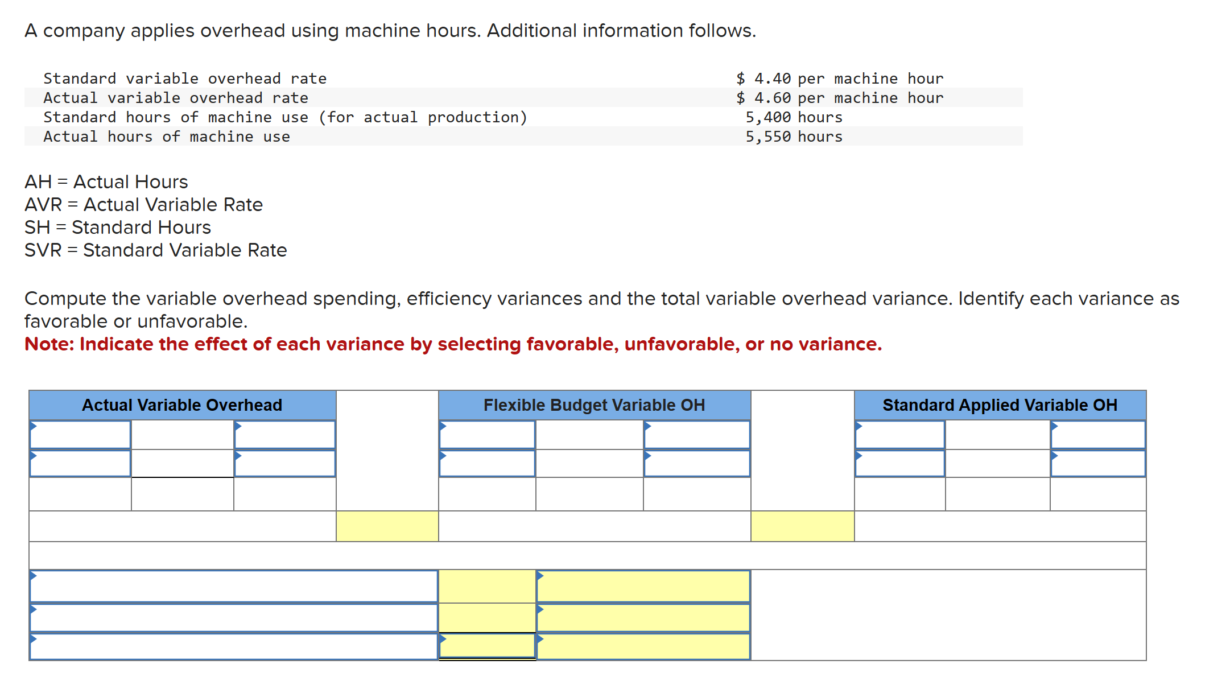Image resolution: width=1230 pixels, height=685 pixels.
Task: Click middle first-row cell under Actual Variable Overhead
Action: click(183, 435)
